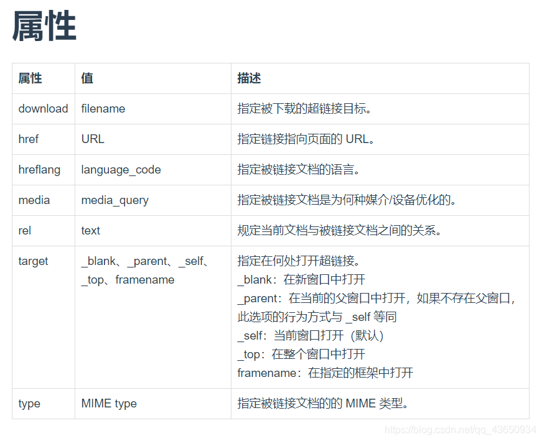Click the rel attribute cell
Viewport: 542px width, 441px height.
24,231
